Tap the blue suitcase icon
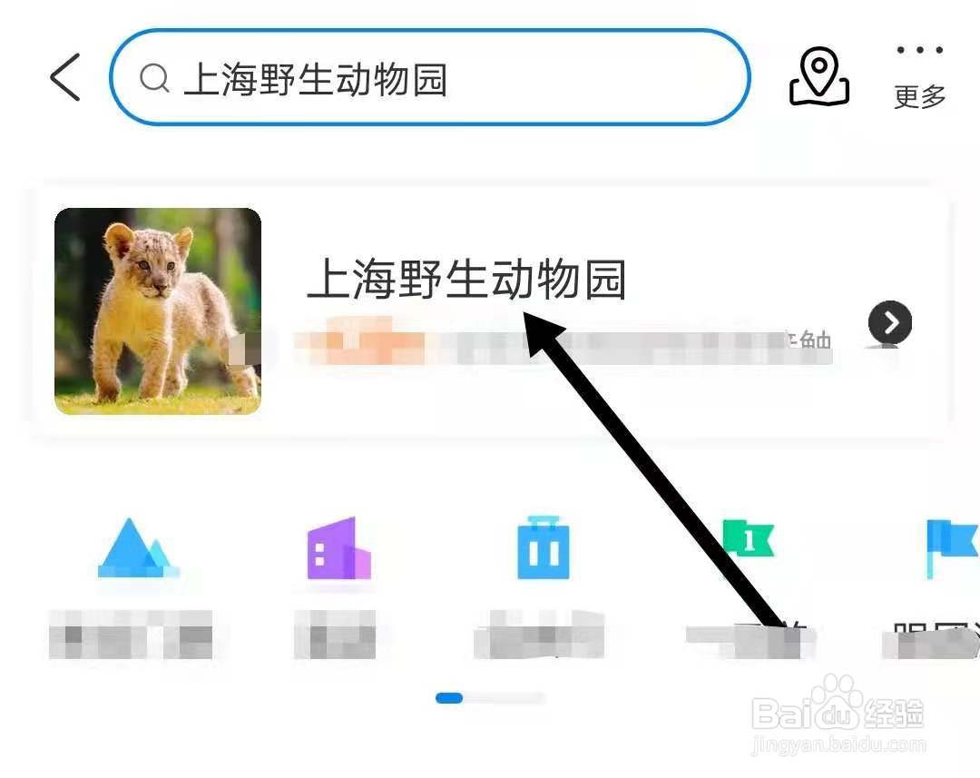Screen dimensions: 980x778 click(x=544, y=547)
